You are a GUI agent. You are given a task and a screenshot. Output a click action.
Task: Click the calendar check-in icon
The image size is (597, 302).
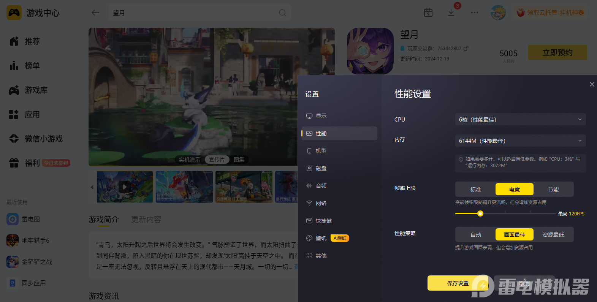[x=428, y=13]
